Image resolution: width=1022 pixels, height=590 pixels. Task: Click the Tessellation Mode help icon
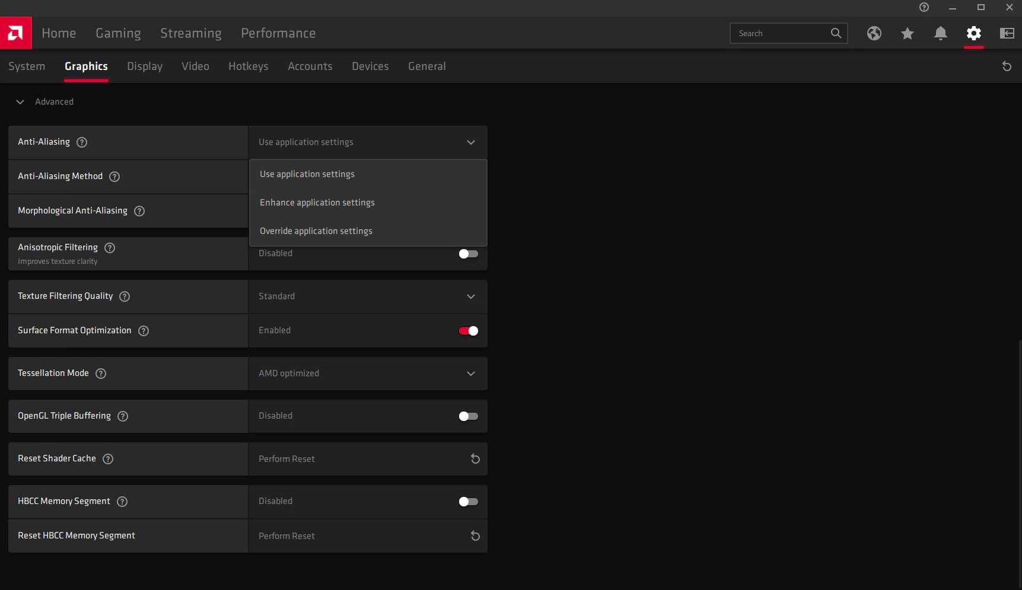(x=101, y=374)
